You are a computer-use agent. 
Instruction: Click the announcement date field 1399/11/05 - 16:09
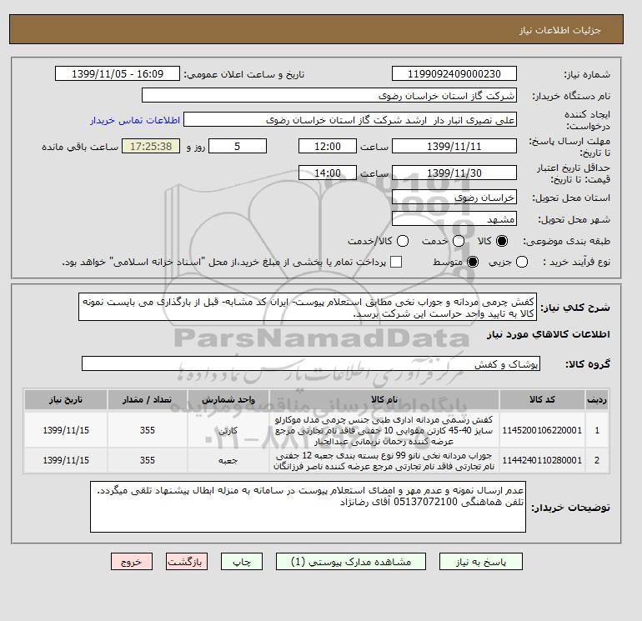(118, 73)
